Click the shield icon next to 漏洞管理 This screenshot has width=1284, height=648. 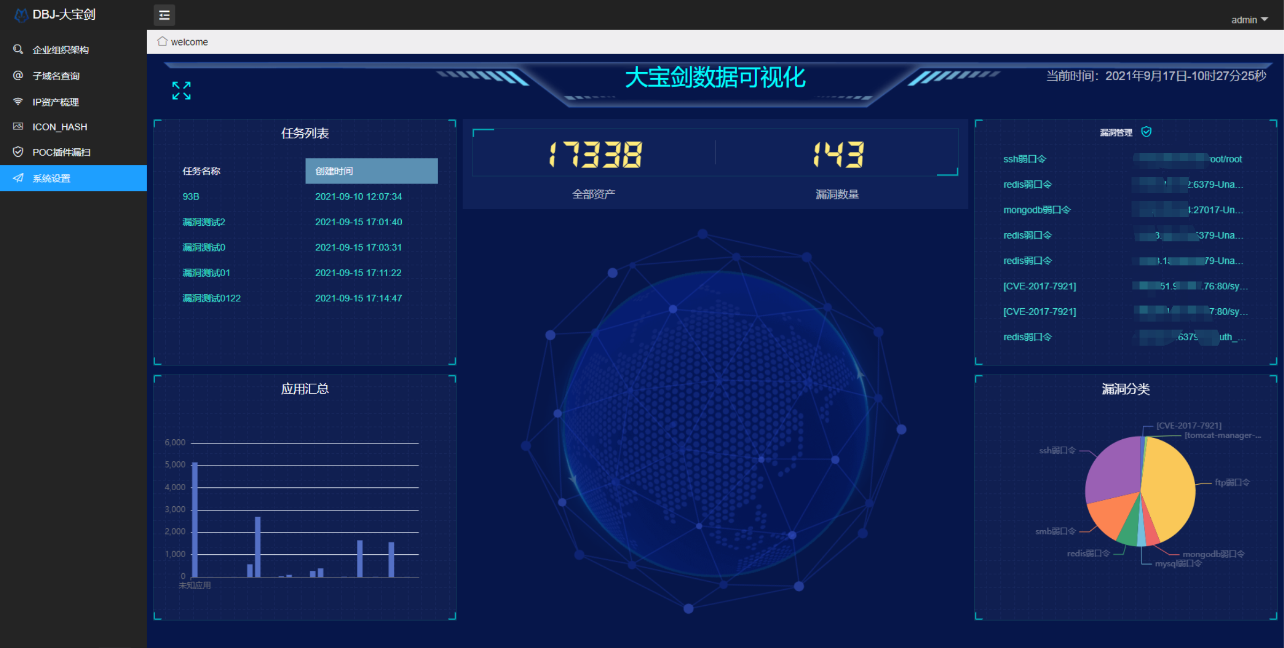(x=1146, y=132)
